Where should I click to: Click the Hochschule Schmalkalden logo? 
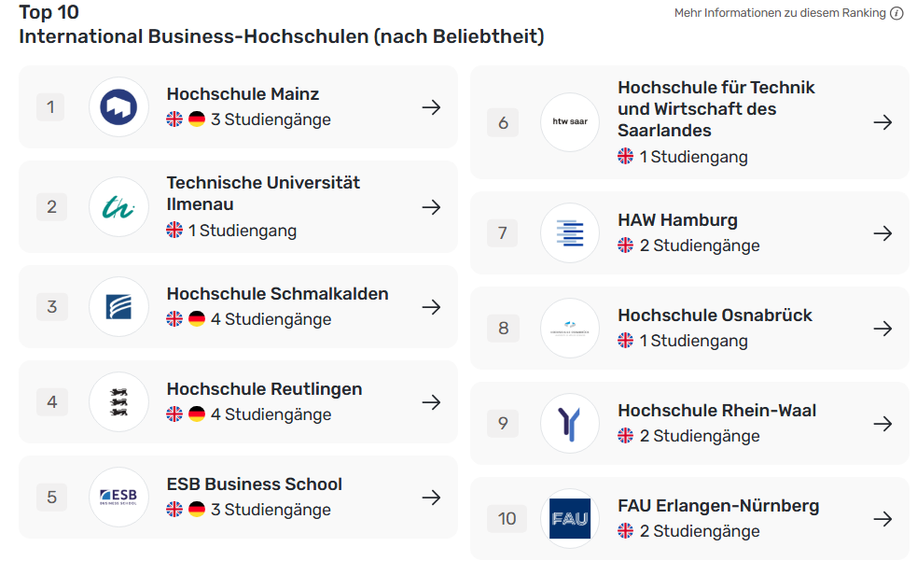point(118,306)
